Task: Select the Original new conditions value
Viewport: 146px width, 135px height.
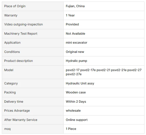Action: click(x=75, y=52)
